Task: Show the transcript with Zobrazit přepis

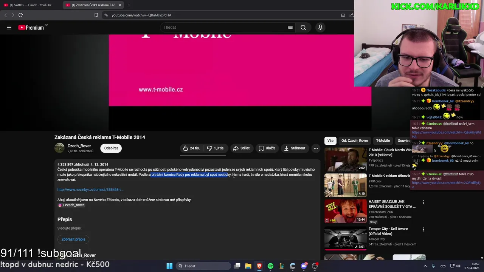Action: tap(73, 239)
